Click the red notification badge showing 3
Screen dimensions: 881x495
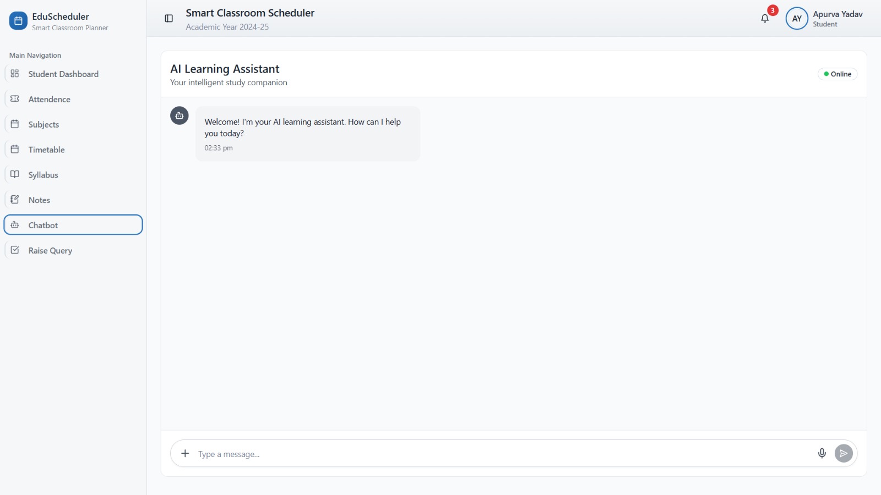coord(773,10)
